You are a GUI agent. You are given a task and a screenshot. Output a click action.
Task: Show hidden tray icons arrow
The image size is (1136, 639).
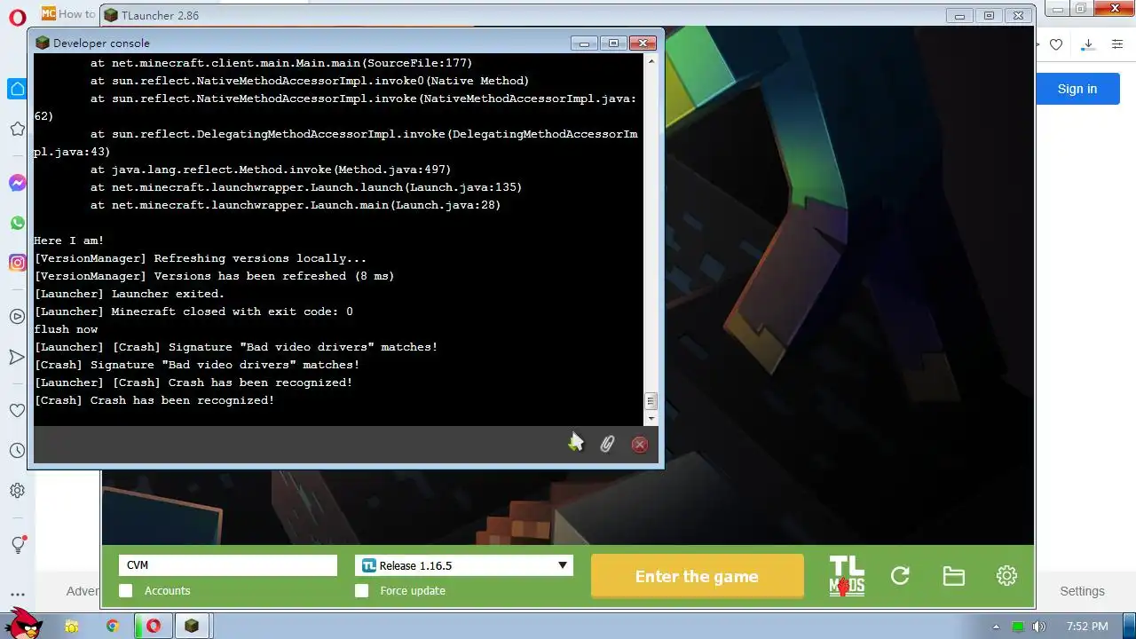(x=997, y=627)
